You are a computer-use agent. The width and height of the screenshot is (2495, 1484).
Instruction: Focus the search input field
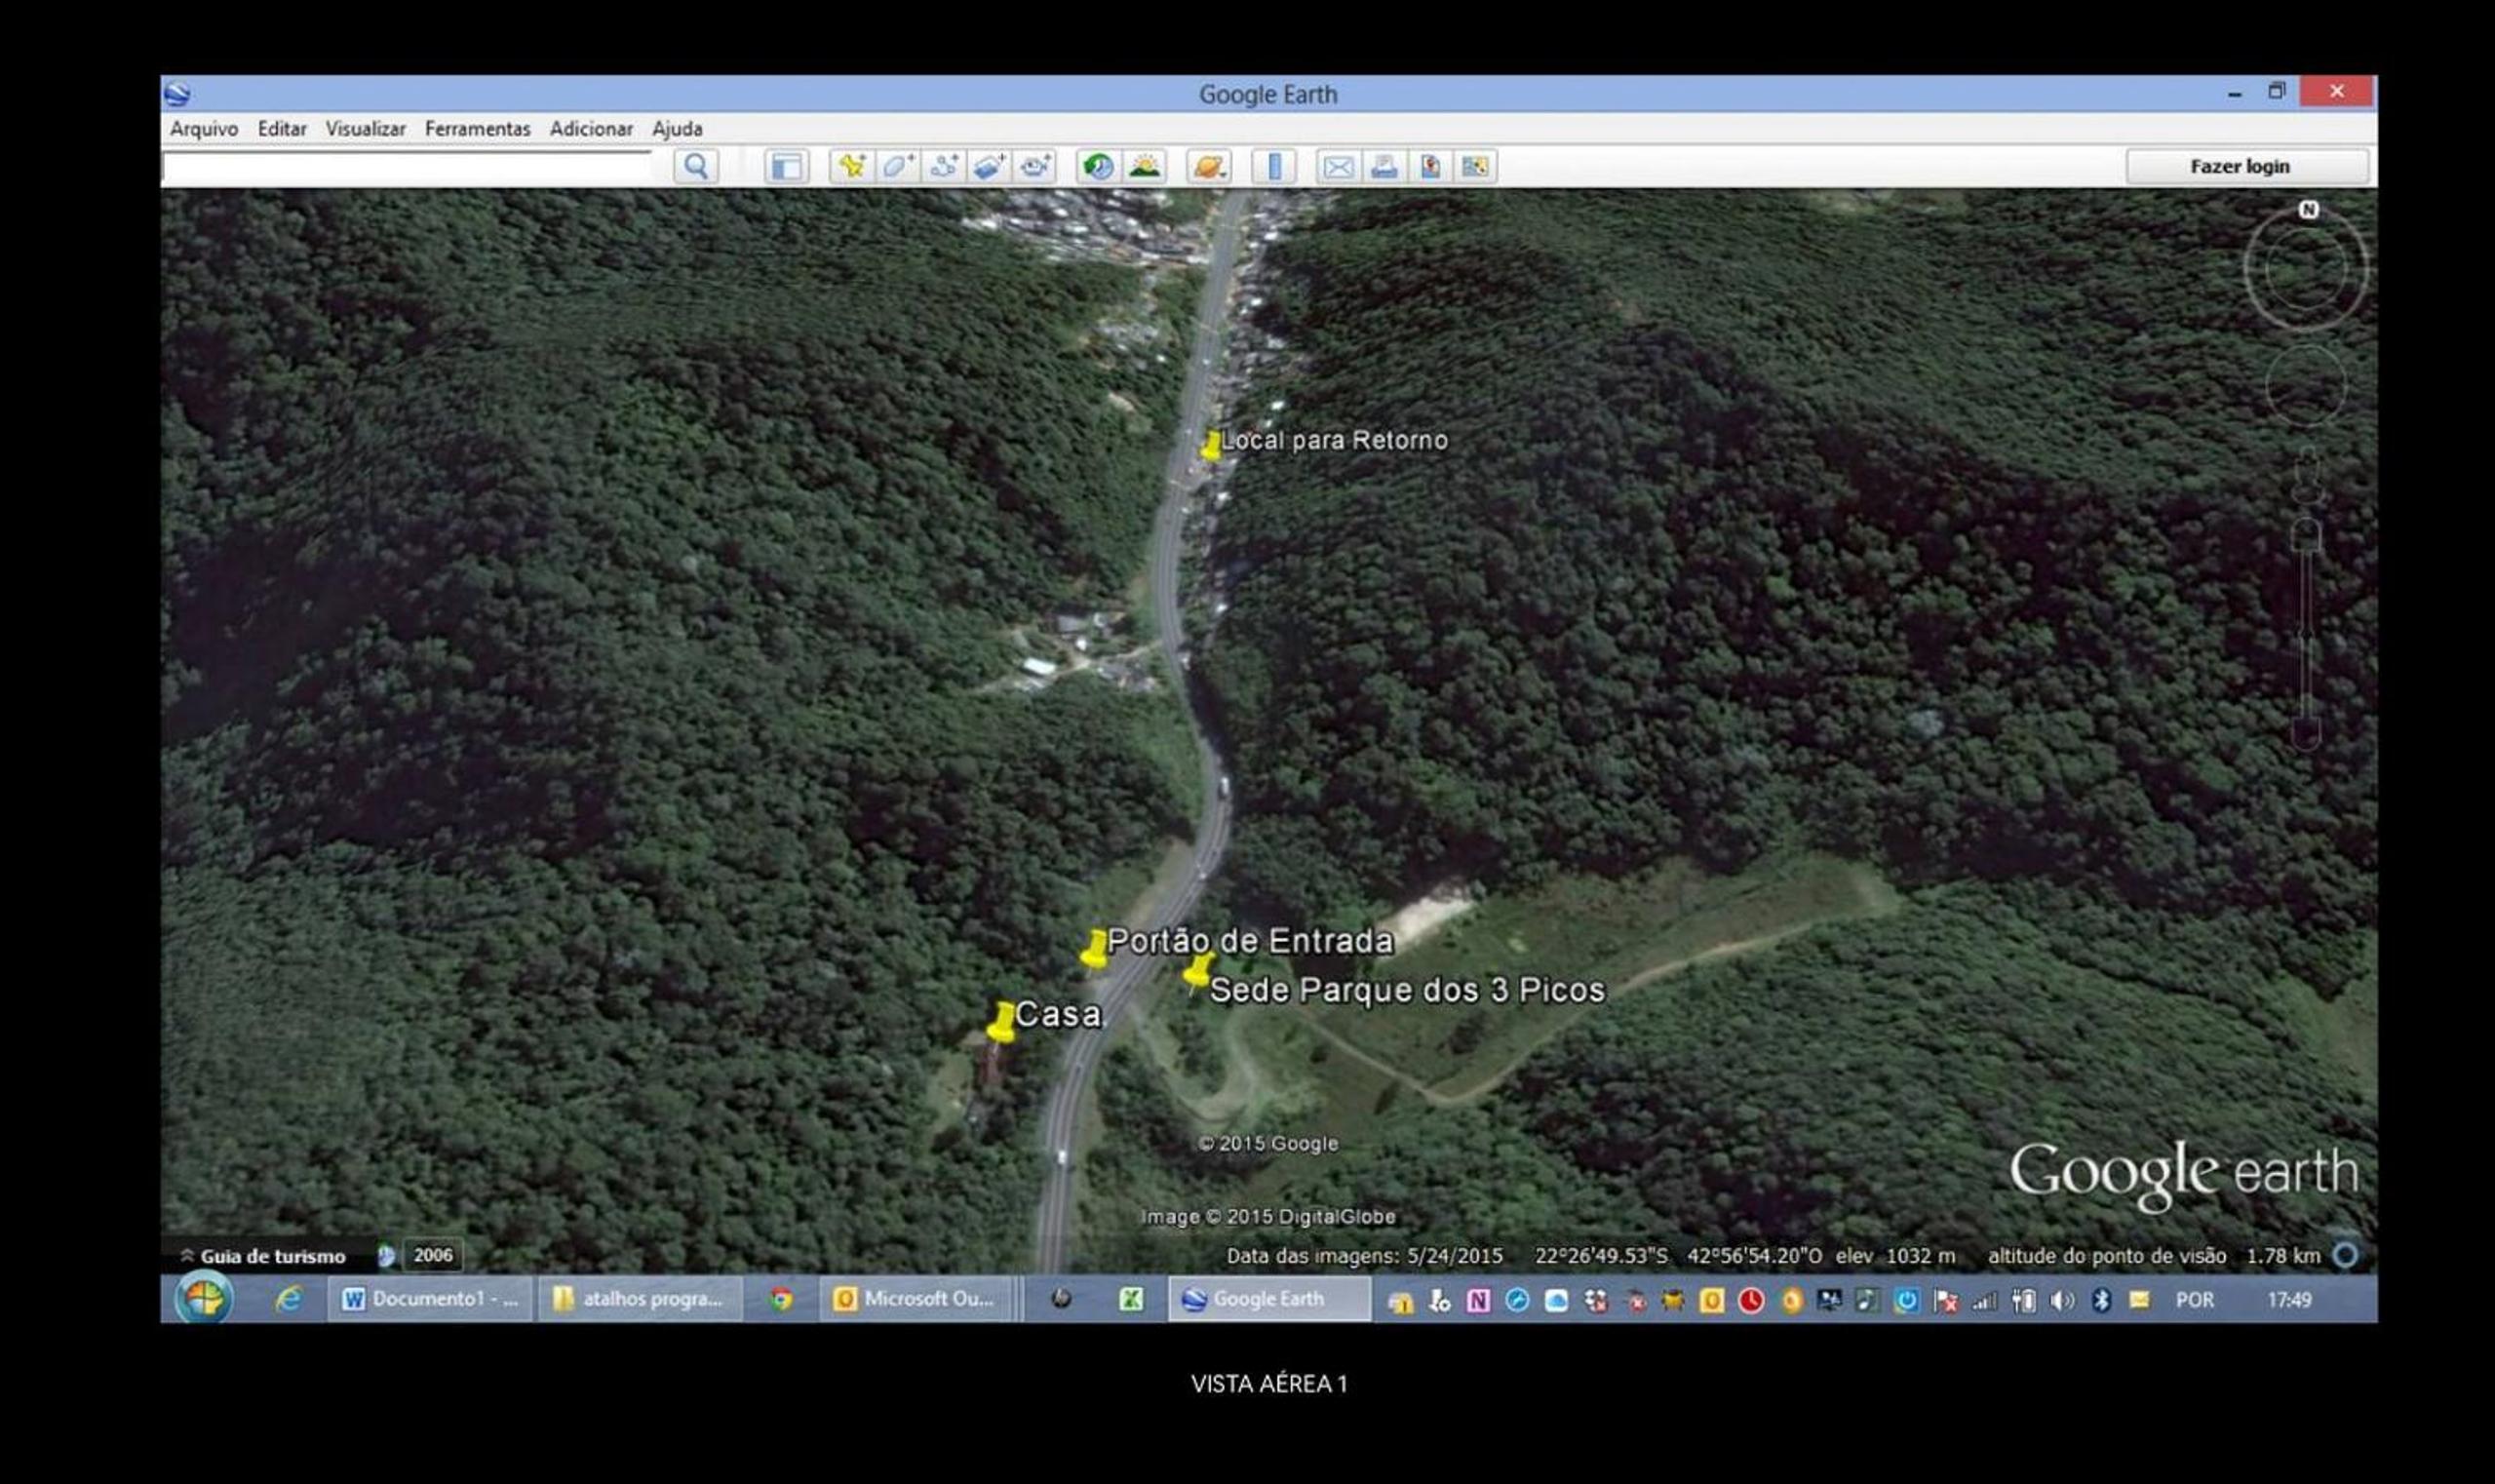(406, 167)
